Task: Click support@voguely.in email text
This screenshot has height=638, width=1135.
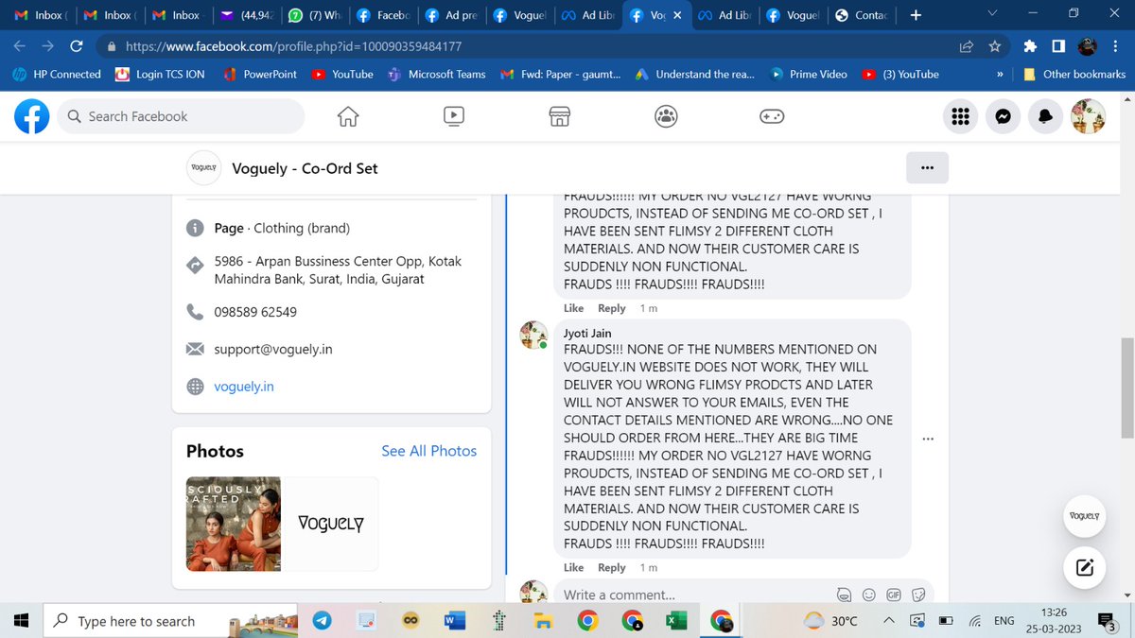Action: 273,349
